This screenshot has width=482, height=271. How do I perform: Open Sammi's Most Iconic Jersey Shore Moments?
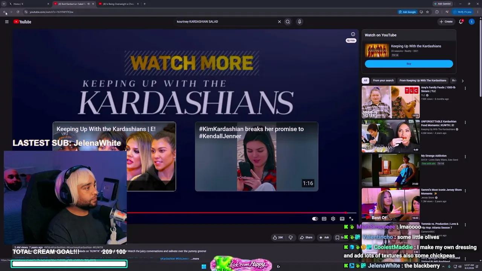(390, 204)
